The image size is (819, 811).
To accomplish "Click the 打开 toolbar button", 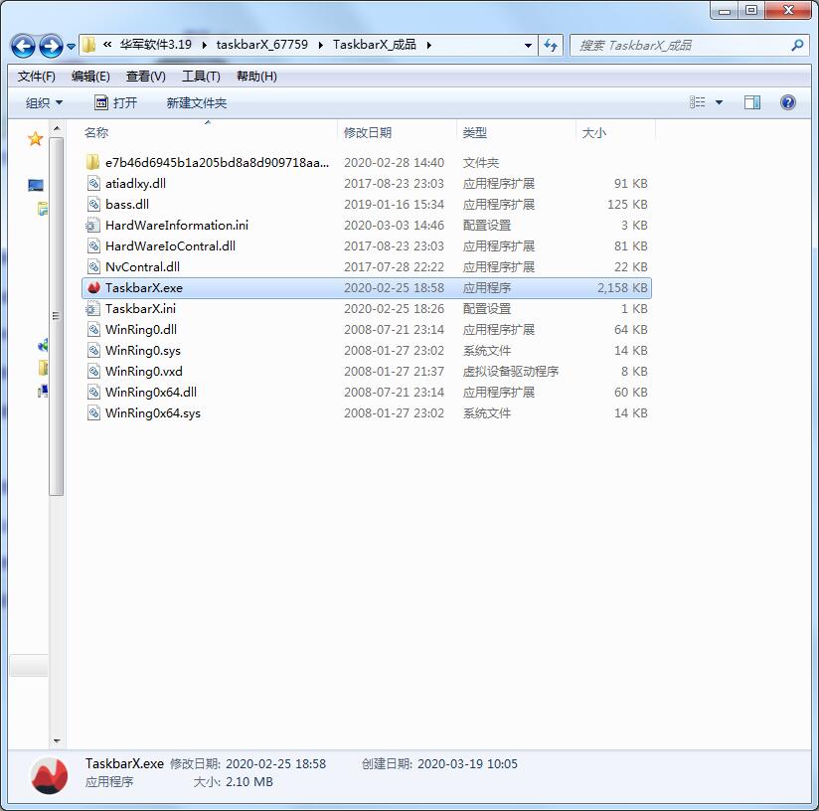I will pyautogui.click(x=115, y=102).
